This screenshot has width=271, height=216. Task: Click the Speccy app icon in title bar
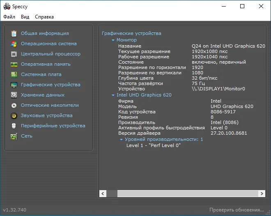pos(7,7)
